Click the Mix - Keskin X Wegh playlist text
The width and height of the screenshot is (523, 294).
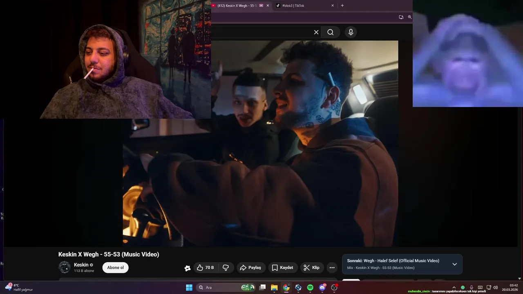[x=380, y=268]
